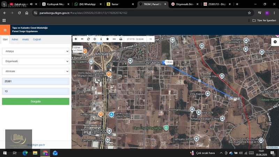
Task: Click the print map icon
Action: (121, 39)
